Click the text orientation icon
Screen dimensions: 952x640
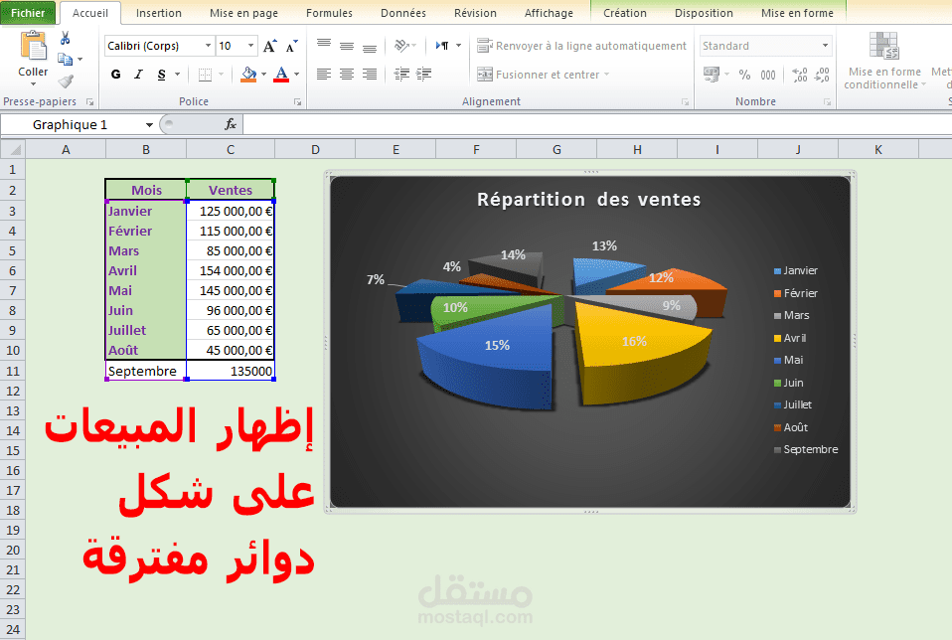click(401, 46)
